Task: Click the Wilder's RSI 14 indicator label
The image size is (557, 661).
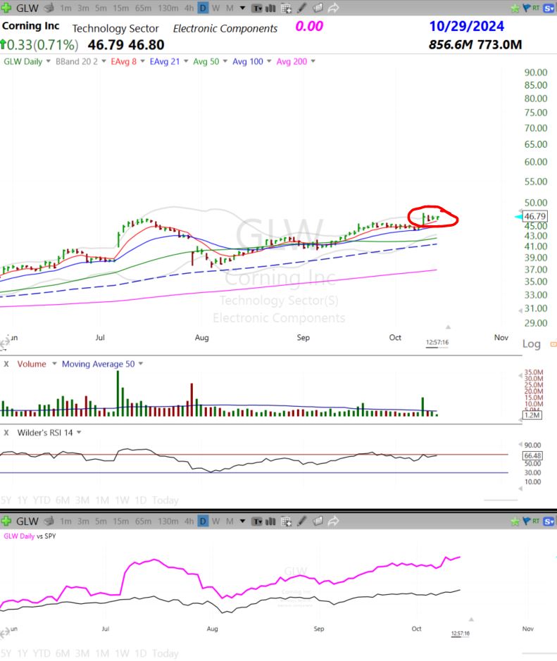Action: pos(44,432)
